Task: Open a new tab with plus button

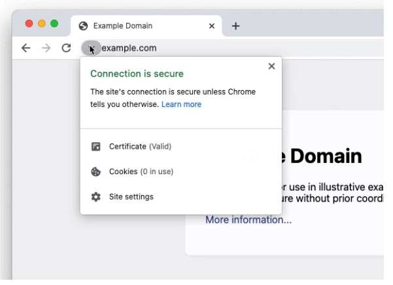Action: (x=236, y=26)
